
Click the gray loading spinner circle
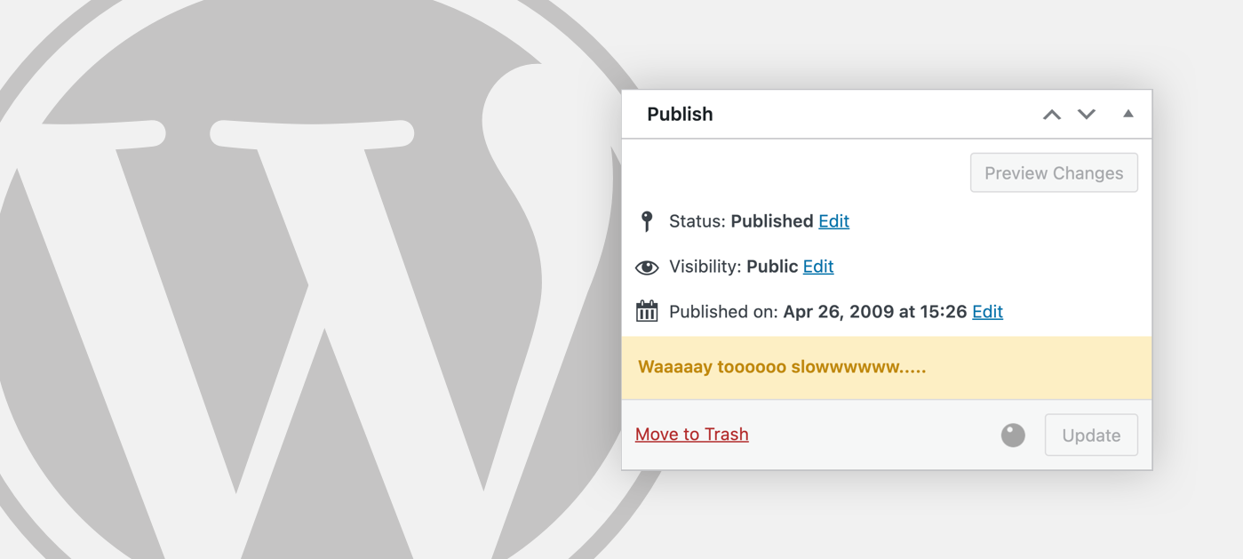1013,435
